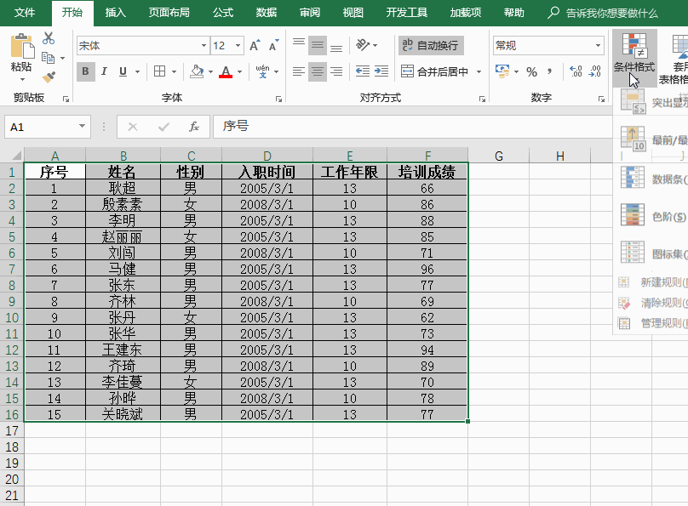Click the Paste clipboard icon
Viewport: 688px width, 506px height.
[22, 46]
